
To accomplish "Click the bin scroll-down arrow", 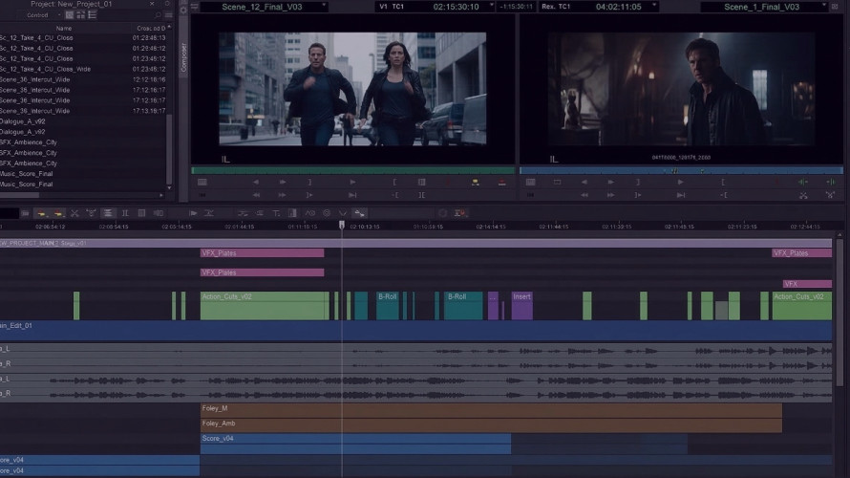I will [169, 188].
